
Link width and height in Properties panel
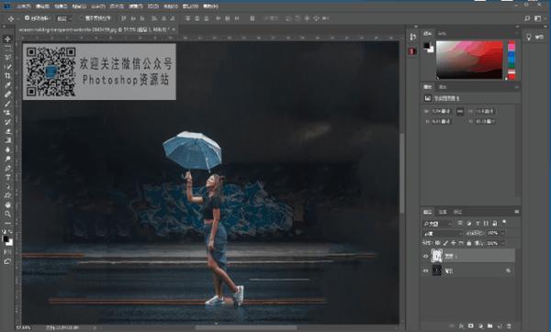pos(460,112)
